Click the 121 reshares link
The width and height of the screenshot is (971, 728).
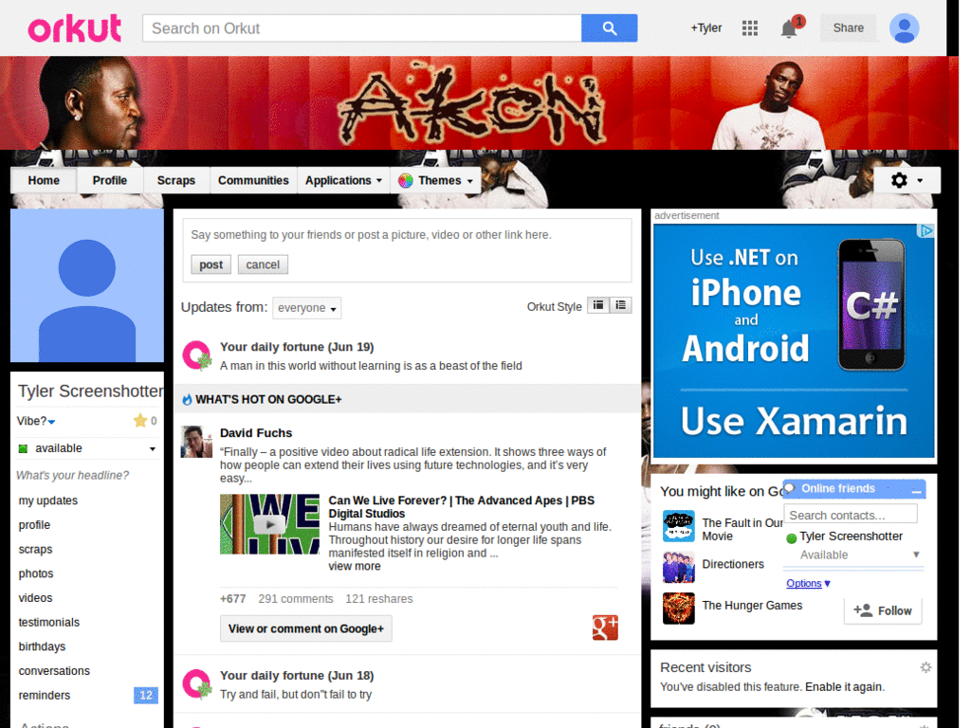379,599
